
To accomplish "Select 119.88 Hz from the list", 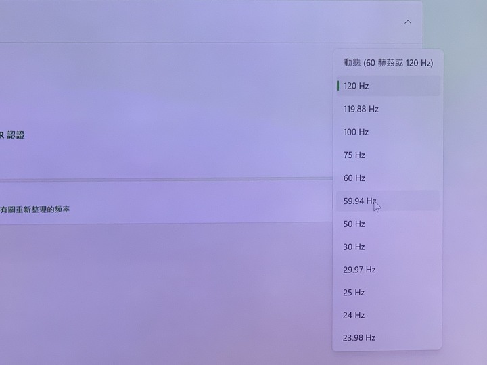I will click(x=388, y=109).
